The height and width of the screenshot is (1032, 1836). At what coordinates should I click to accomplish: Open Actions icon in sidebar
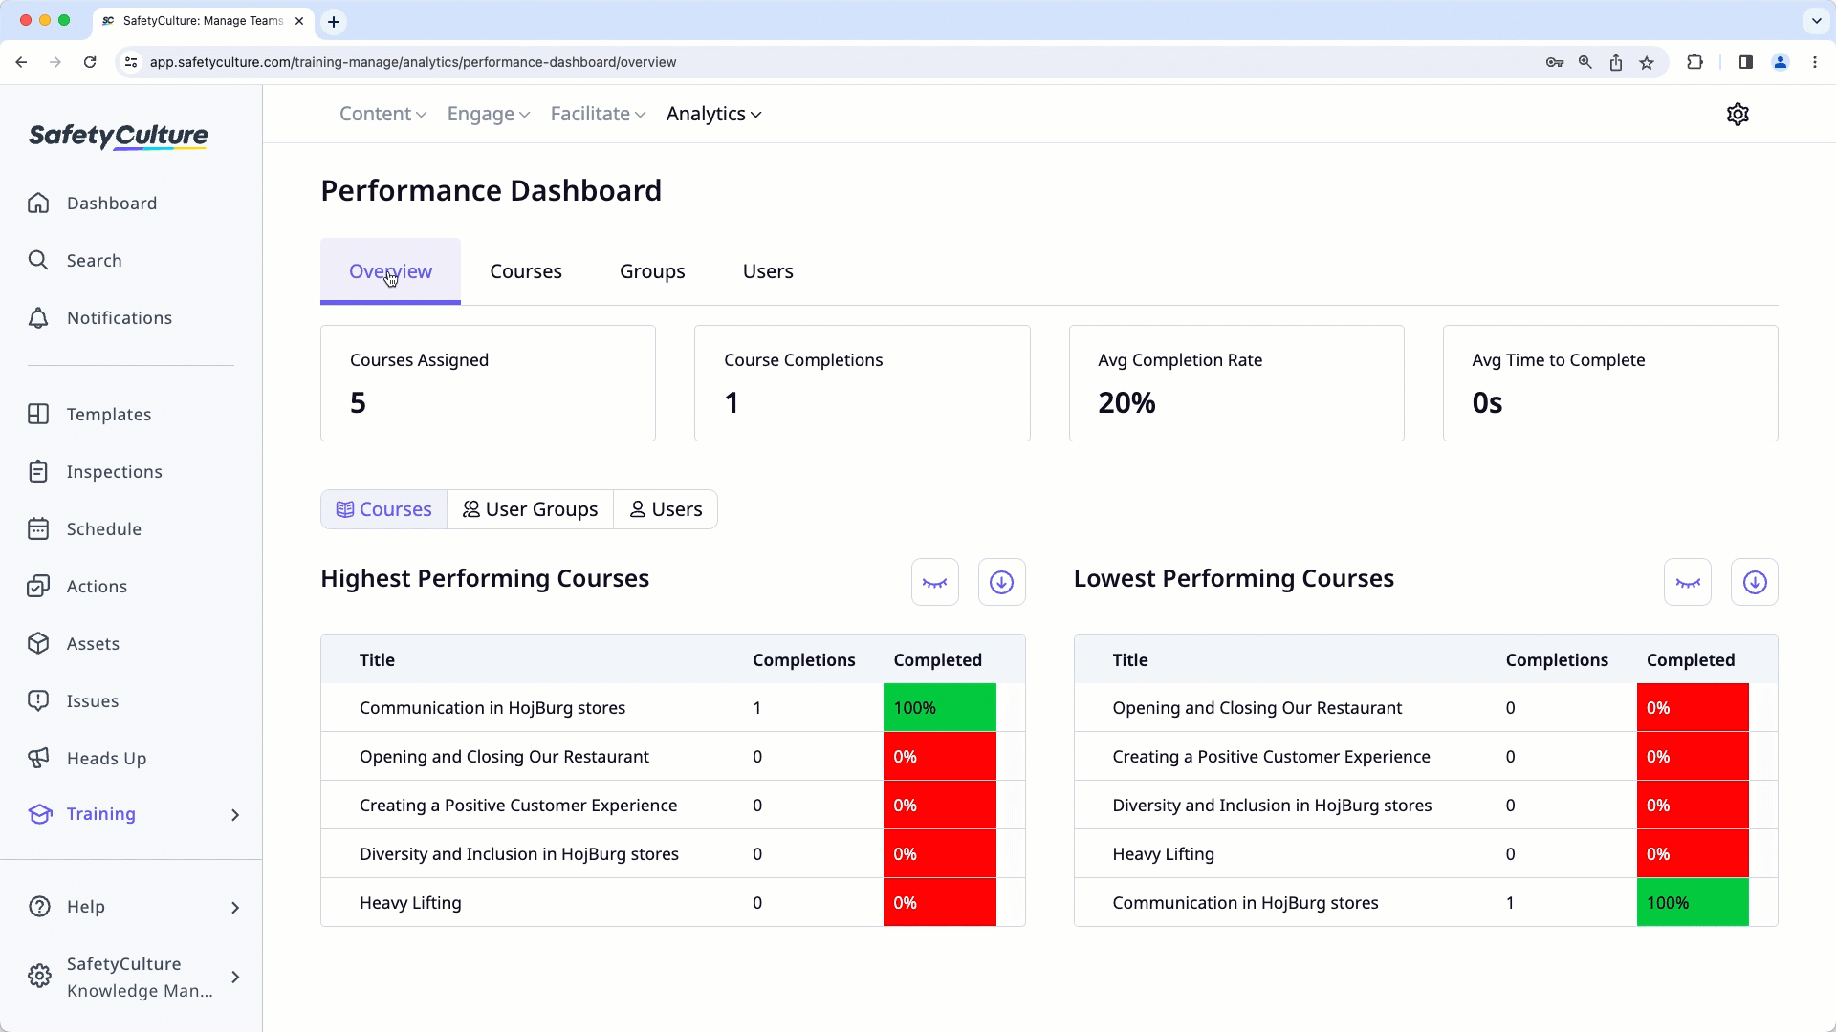click(x=38, y=586)
